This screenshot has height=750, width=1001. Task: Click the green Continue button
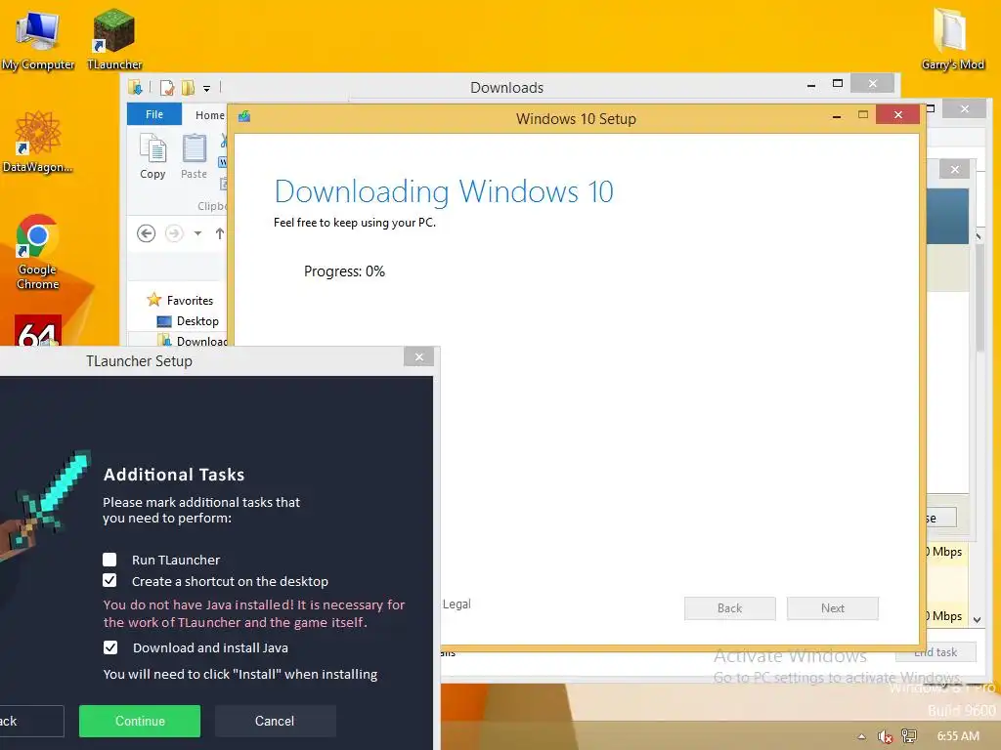coord(140,721)
